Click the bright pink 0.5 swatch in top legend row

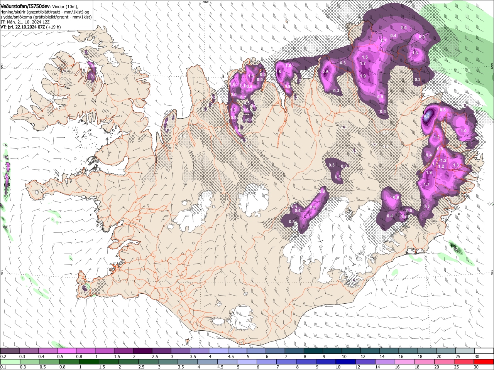click(66, 351)
